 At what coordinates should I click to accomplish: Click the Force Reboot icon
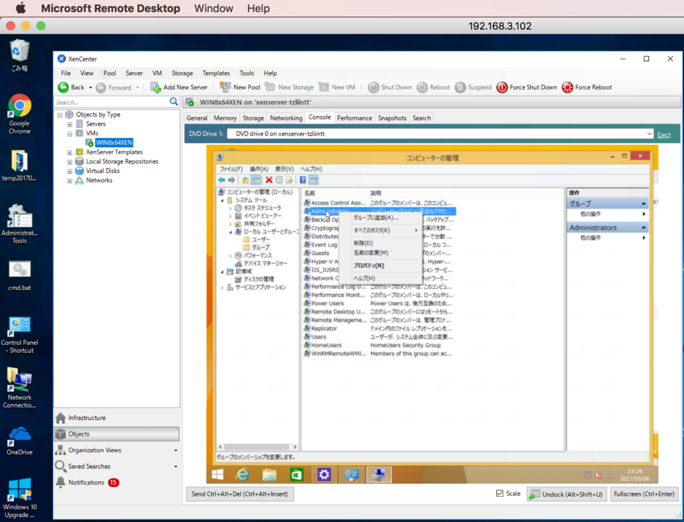click(567, 87)
